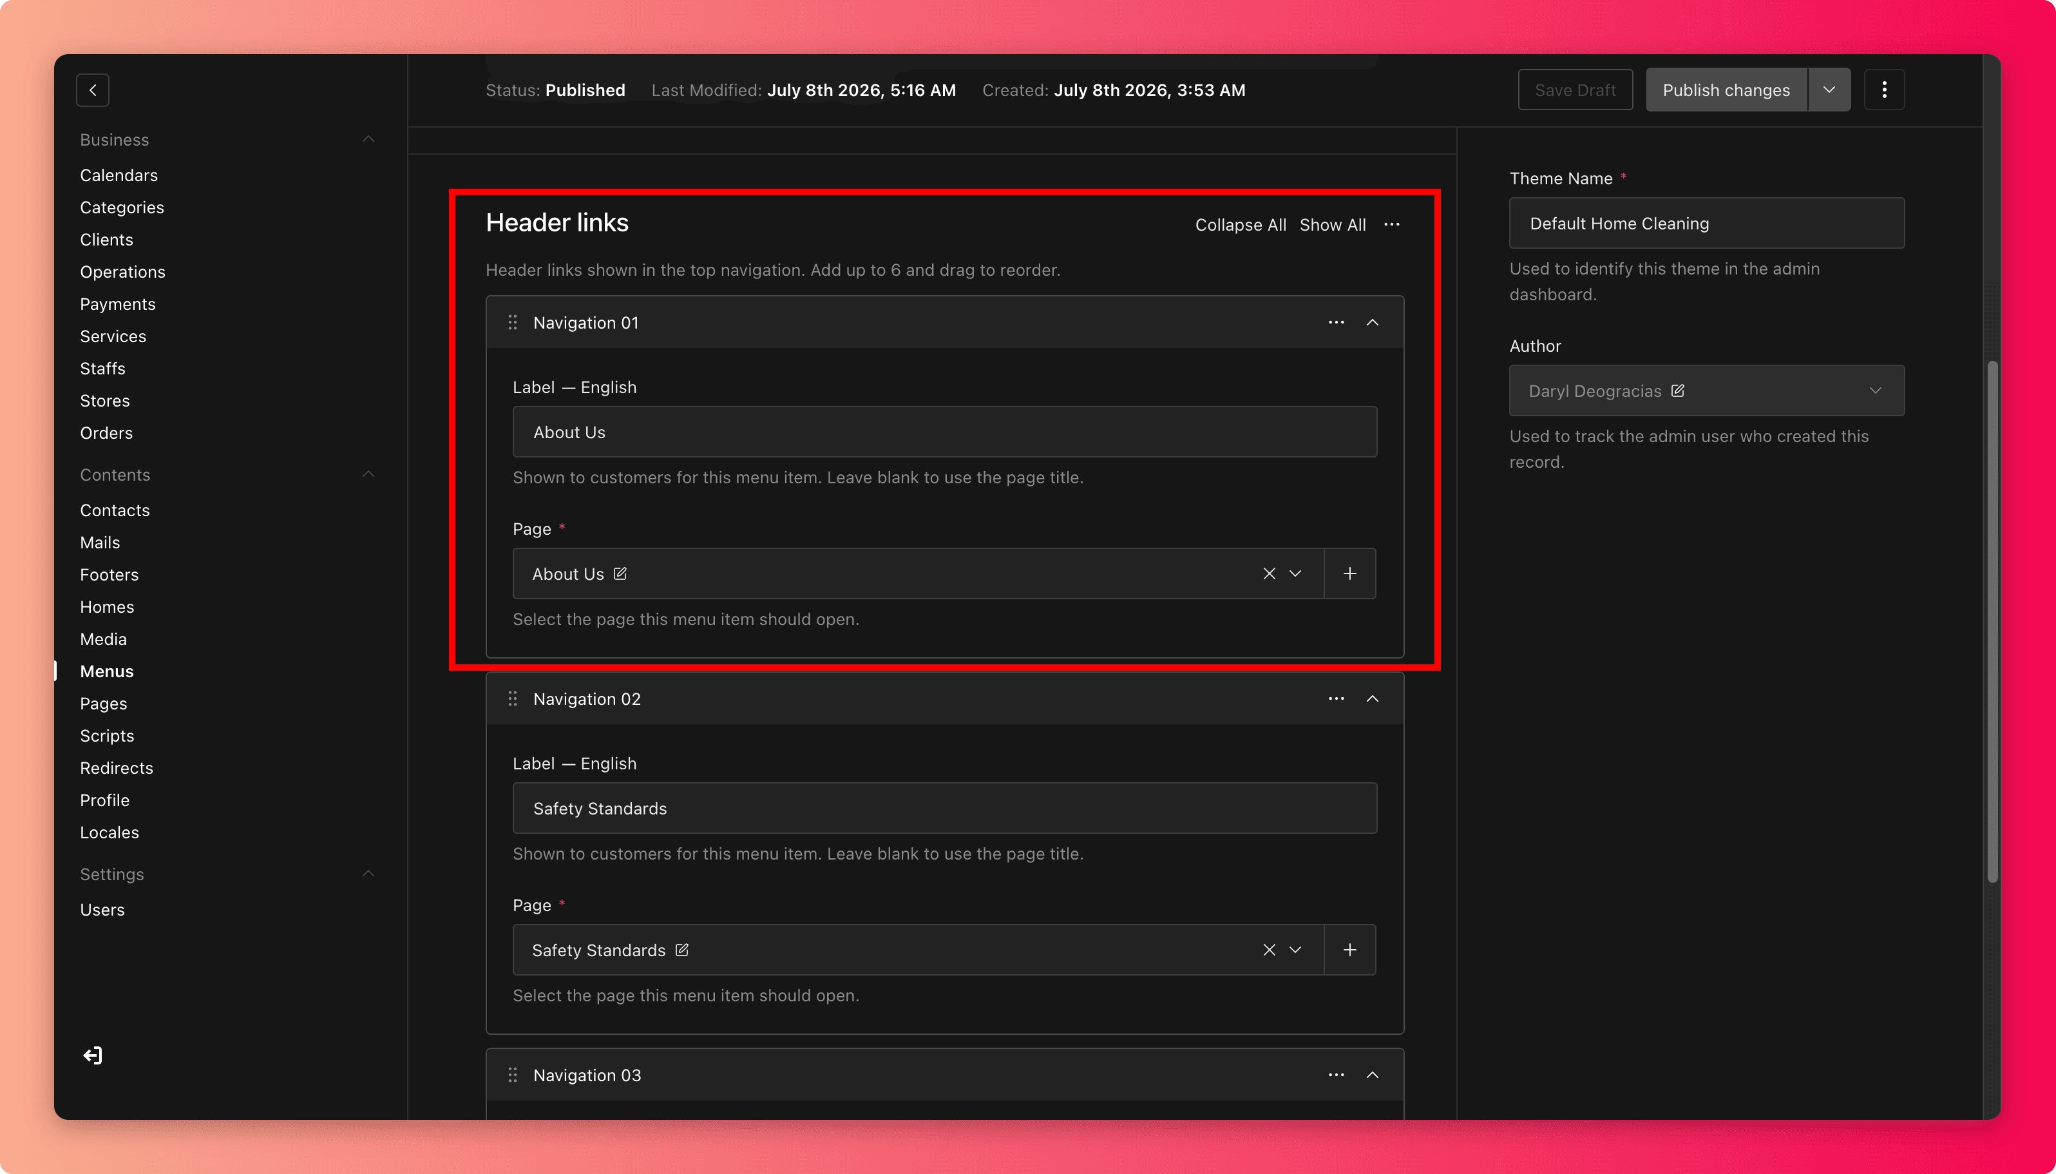The image size is (2056, 1174).
Task: Navigate to Redirects in the sidebar
Action: [x=116, y=769]
